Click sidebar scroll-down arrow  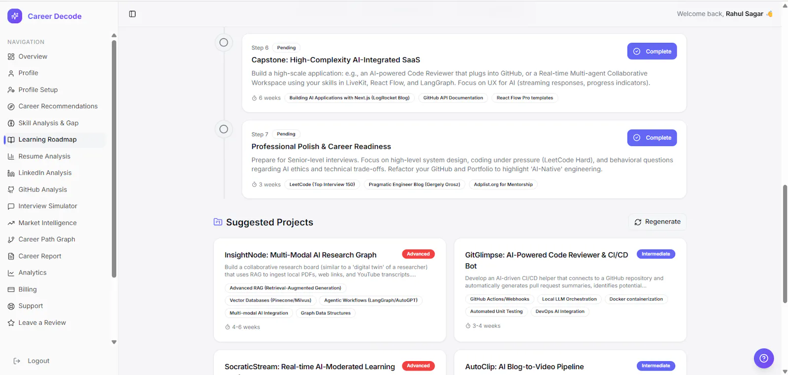pyautogui.click(x=114, y=342)
